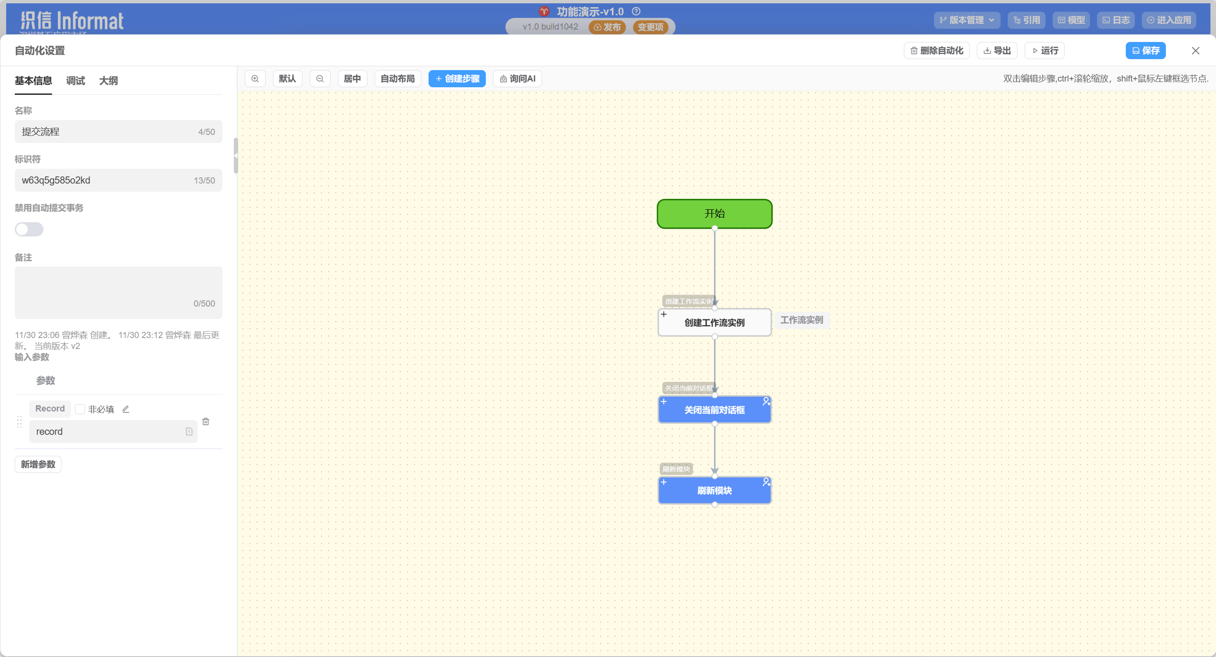1216x657 pixels.
Task: Click user icon on 刷新模块 node
Action: (x=766, y=482)
